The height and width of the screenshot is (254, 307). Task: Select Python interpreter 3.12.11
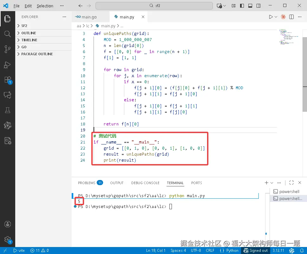(278, 251)
